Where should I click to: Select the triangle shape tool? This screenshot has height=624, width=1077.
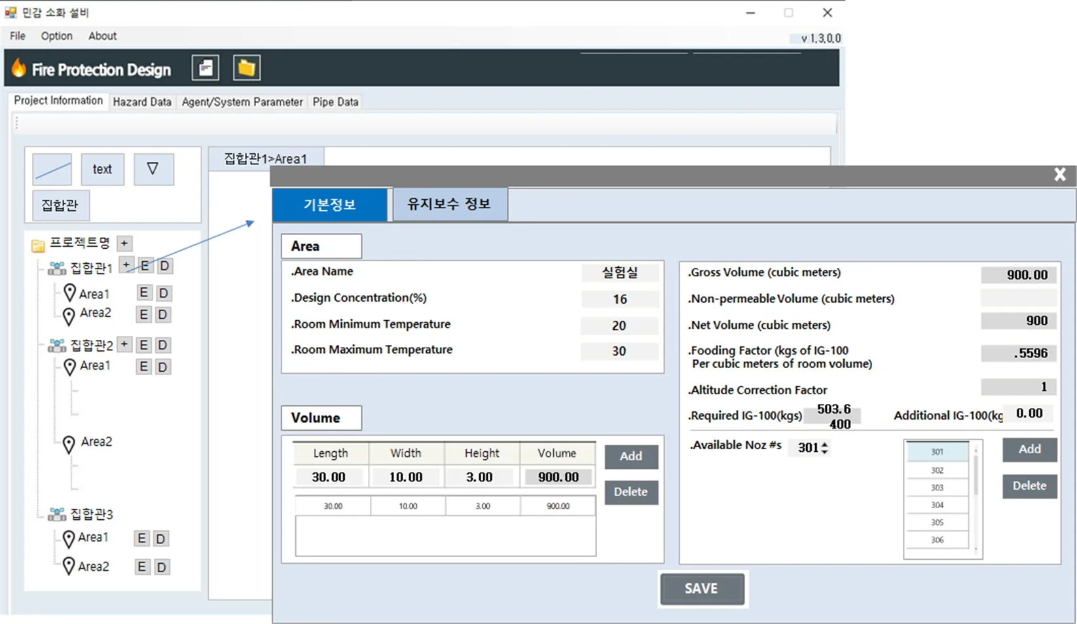point(153,170)
